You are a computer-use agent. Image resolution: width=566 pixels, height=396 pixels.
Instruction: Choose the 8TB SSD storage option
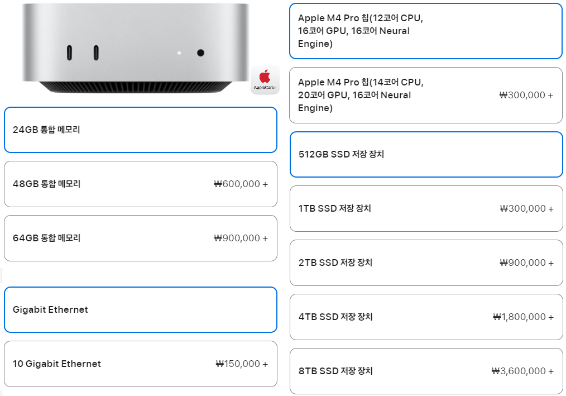(426, 371)
